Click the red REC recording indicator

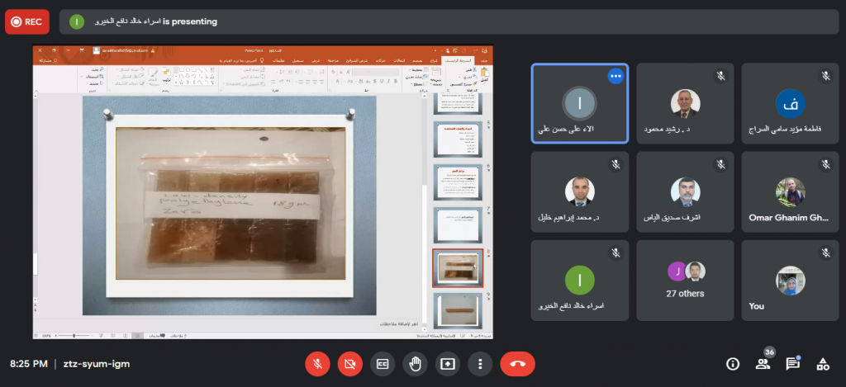[x=26, y=21]
